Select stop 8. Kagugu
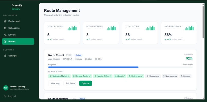This screenshot has width=207, height=102. coord(185,76)
